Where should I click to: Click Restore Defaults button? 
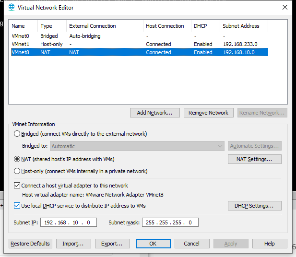tap(30, 244)
